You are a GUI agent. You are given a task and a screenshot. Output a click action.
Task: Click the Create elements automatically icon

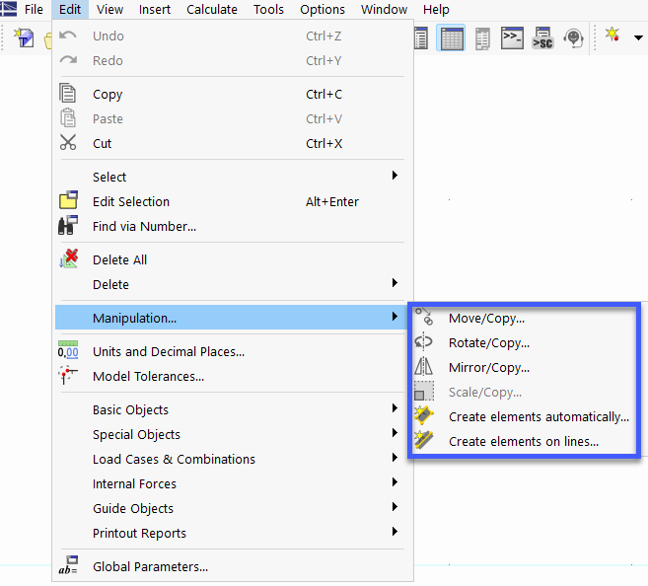tap(424, 415)
